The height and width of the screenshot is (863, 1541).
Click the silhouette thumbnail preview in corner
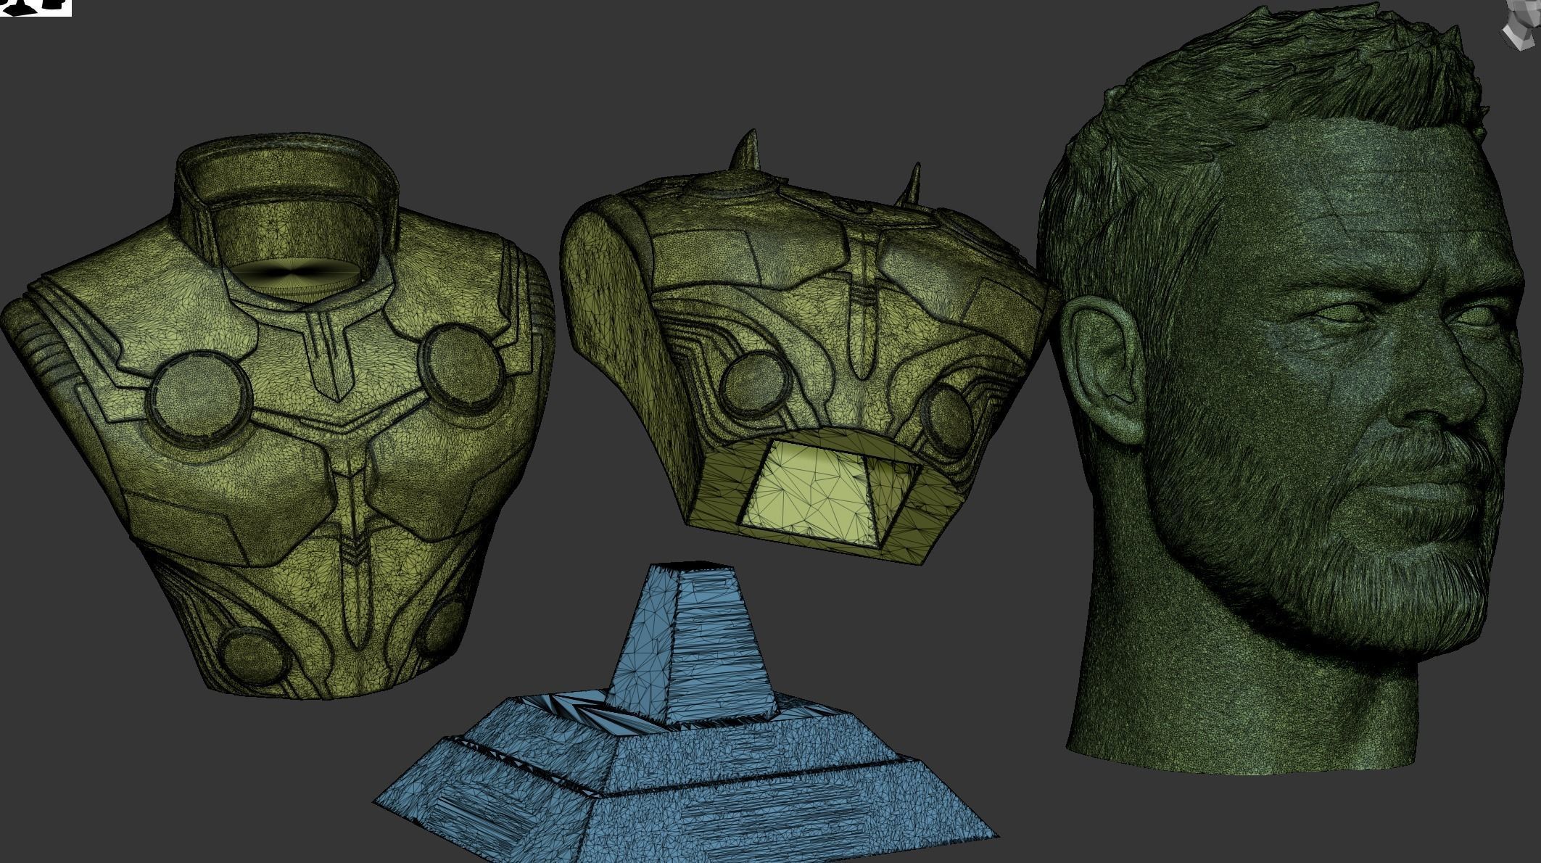point(36,8)
